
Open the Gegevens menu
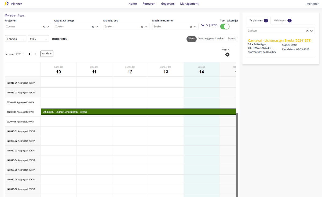click(x=168, y=4)
